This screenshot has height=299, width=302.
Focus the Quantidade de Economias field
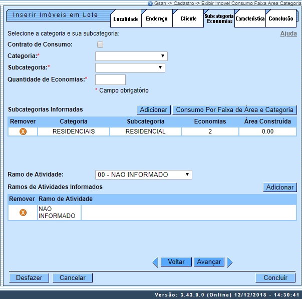[x=110, y=80]
